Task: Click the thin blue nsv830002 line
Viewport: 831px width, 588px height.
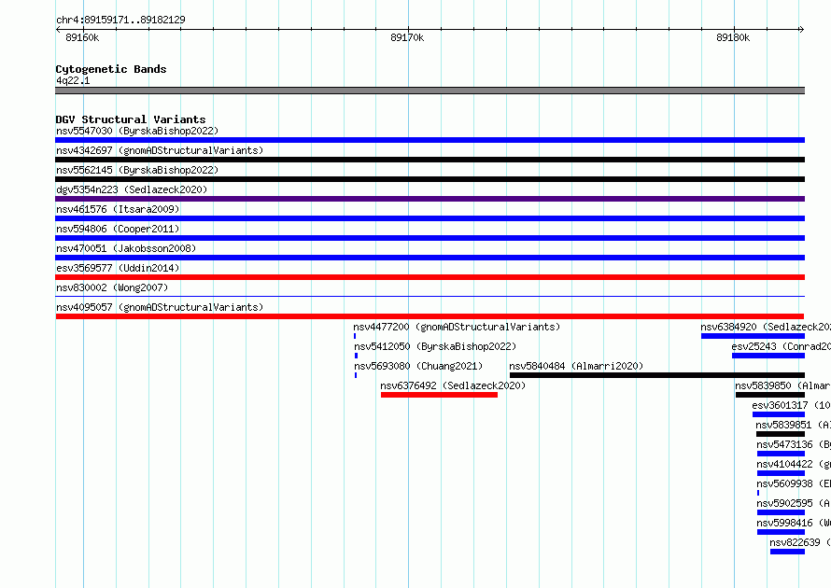Action: 430,296
